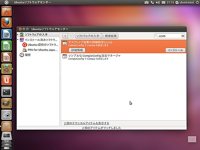Open the screenshot camera launcher icon
This screenshot has height=150, width=200.
click(x=7, y=115)
